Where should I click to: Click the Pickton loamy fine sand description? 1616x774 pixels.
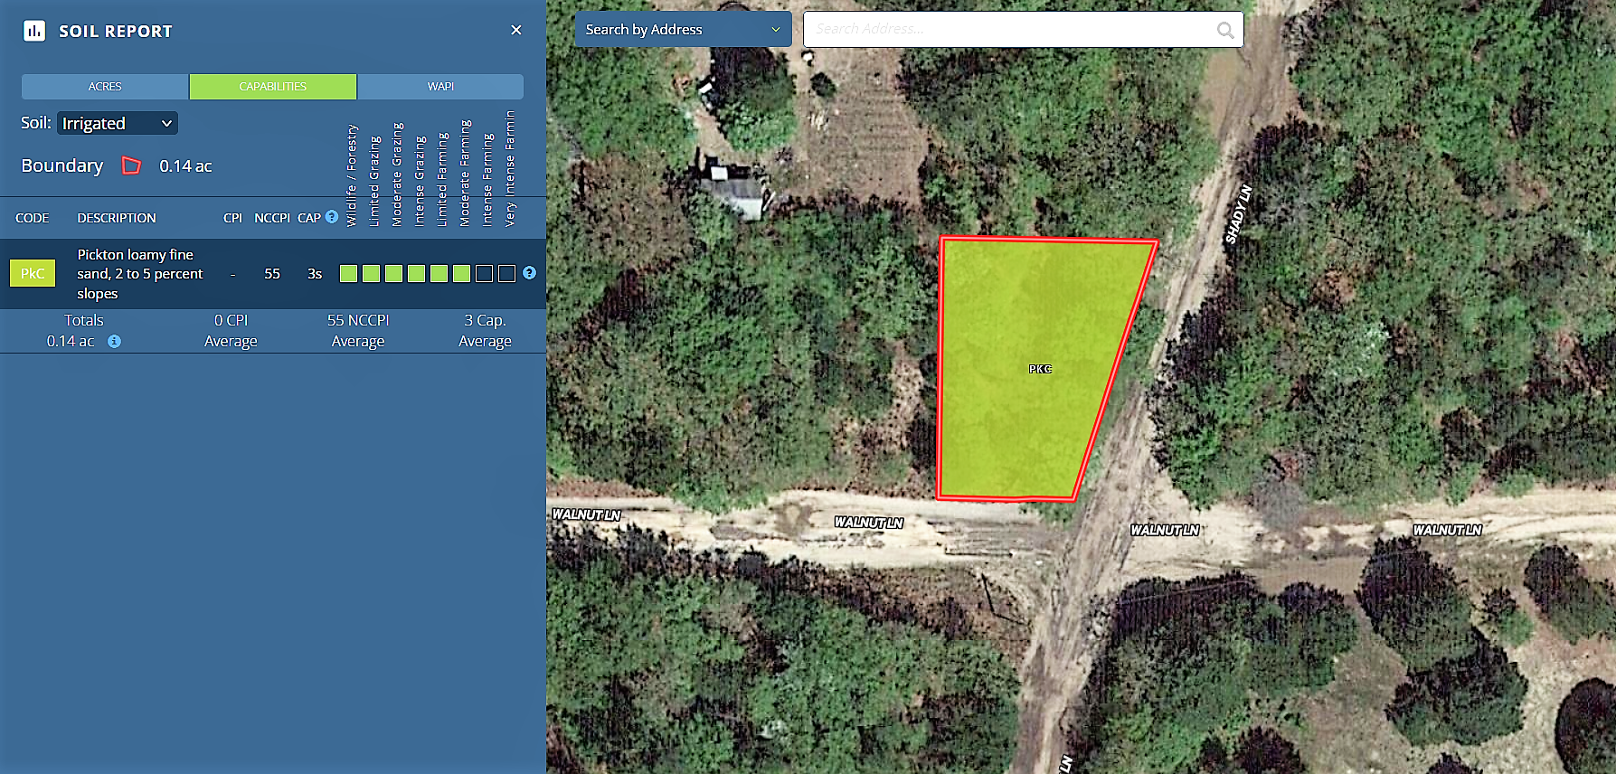140,274
